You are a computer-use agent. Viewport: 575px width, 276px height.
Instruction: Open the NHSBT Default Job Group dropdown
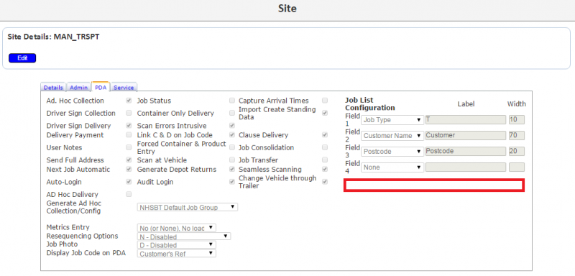(188, 208)
